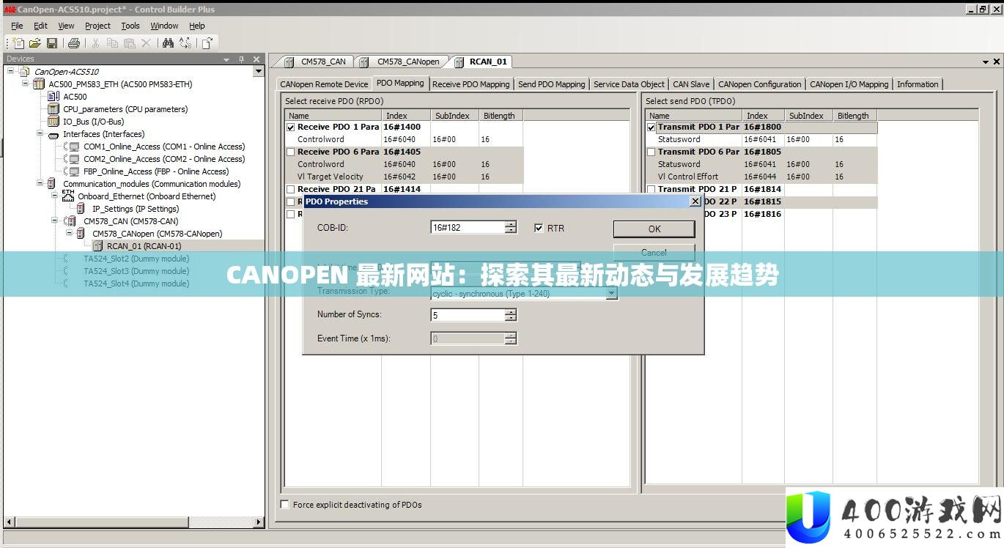Image resolution: width=1004 pixels, height=548 pixels.
Task: Click the Onboard_Ethernet ETH icon
Action: (x=68, y=196)
